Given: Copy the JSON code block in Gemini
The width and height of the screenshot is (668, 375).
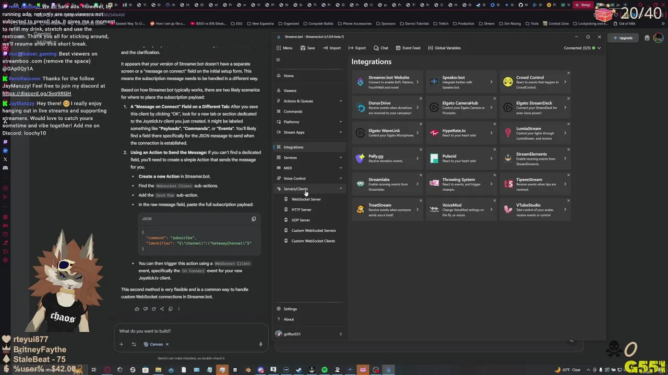Looking at the screenshot, I should point(254,219).
